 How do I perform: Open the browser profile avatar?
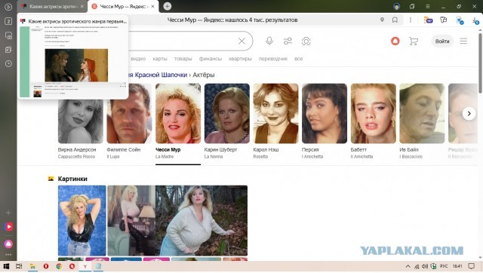tap(397, 6)
